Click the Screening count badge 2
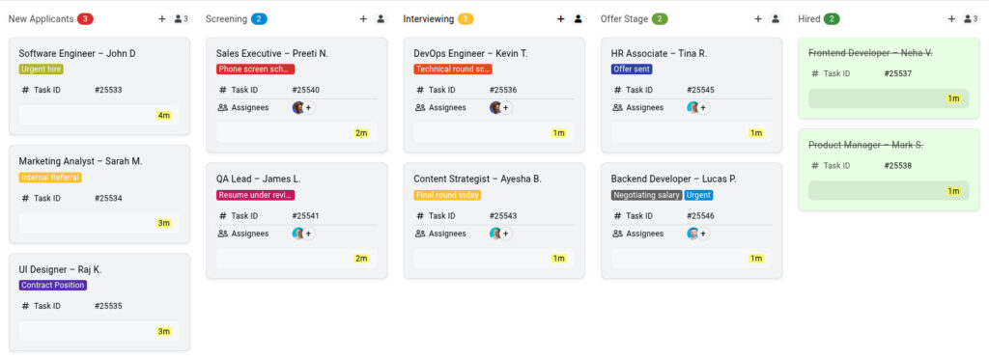Image resolution: width=989 pixels, height=359 pixels. pos(259,19)
